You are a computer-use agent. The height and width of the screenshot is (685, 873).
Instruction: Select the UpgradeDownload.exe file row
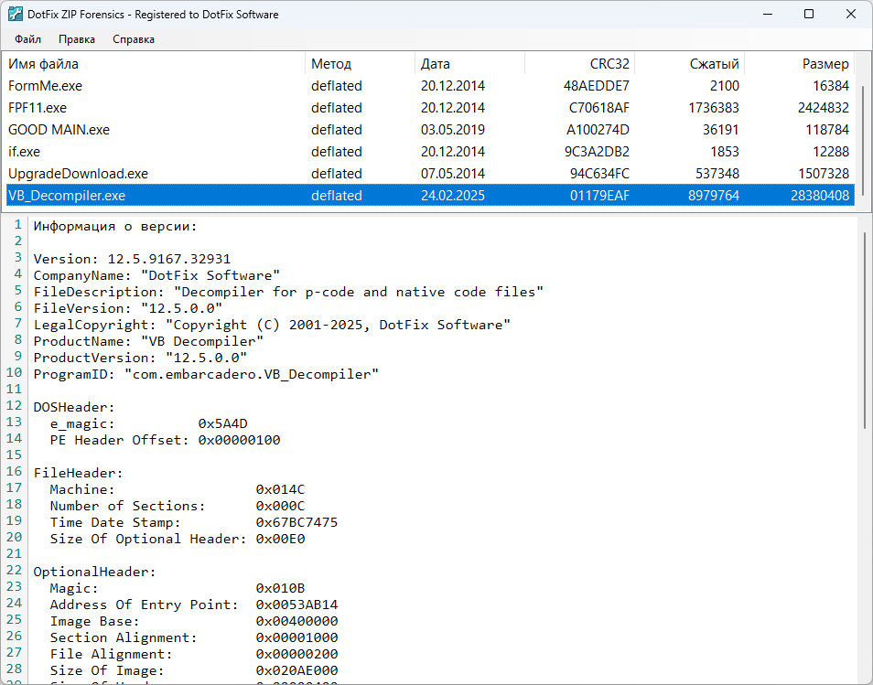point(430,174)
